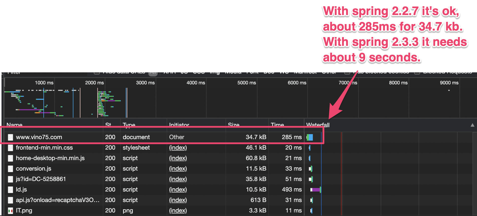
Task: Click the 11 ms time cell for IT.png
Action: (293, 210)
